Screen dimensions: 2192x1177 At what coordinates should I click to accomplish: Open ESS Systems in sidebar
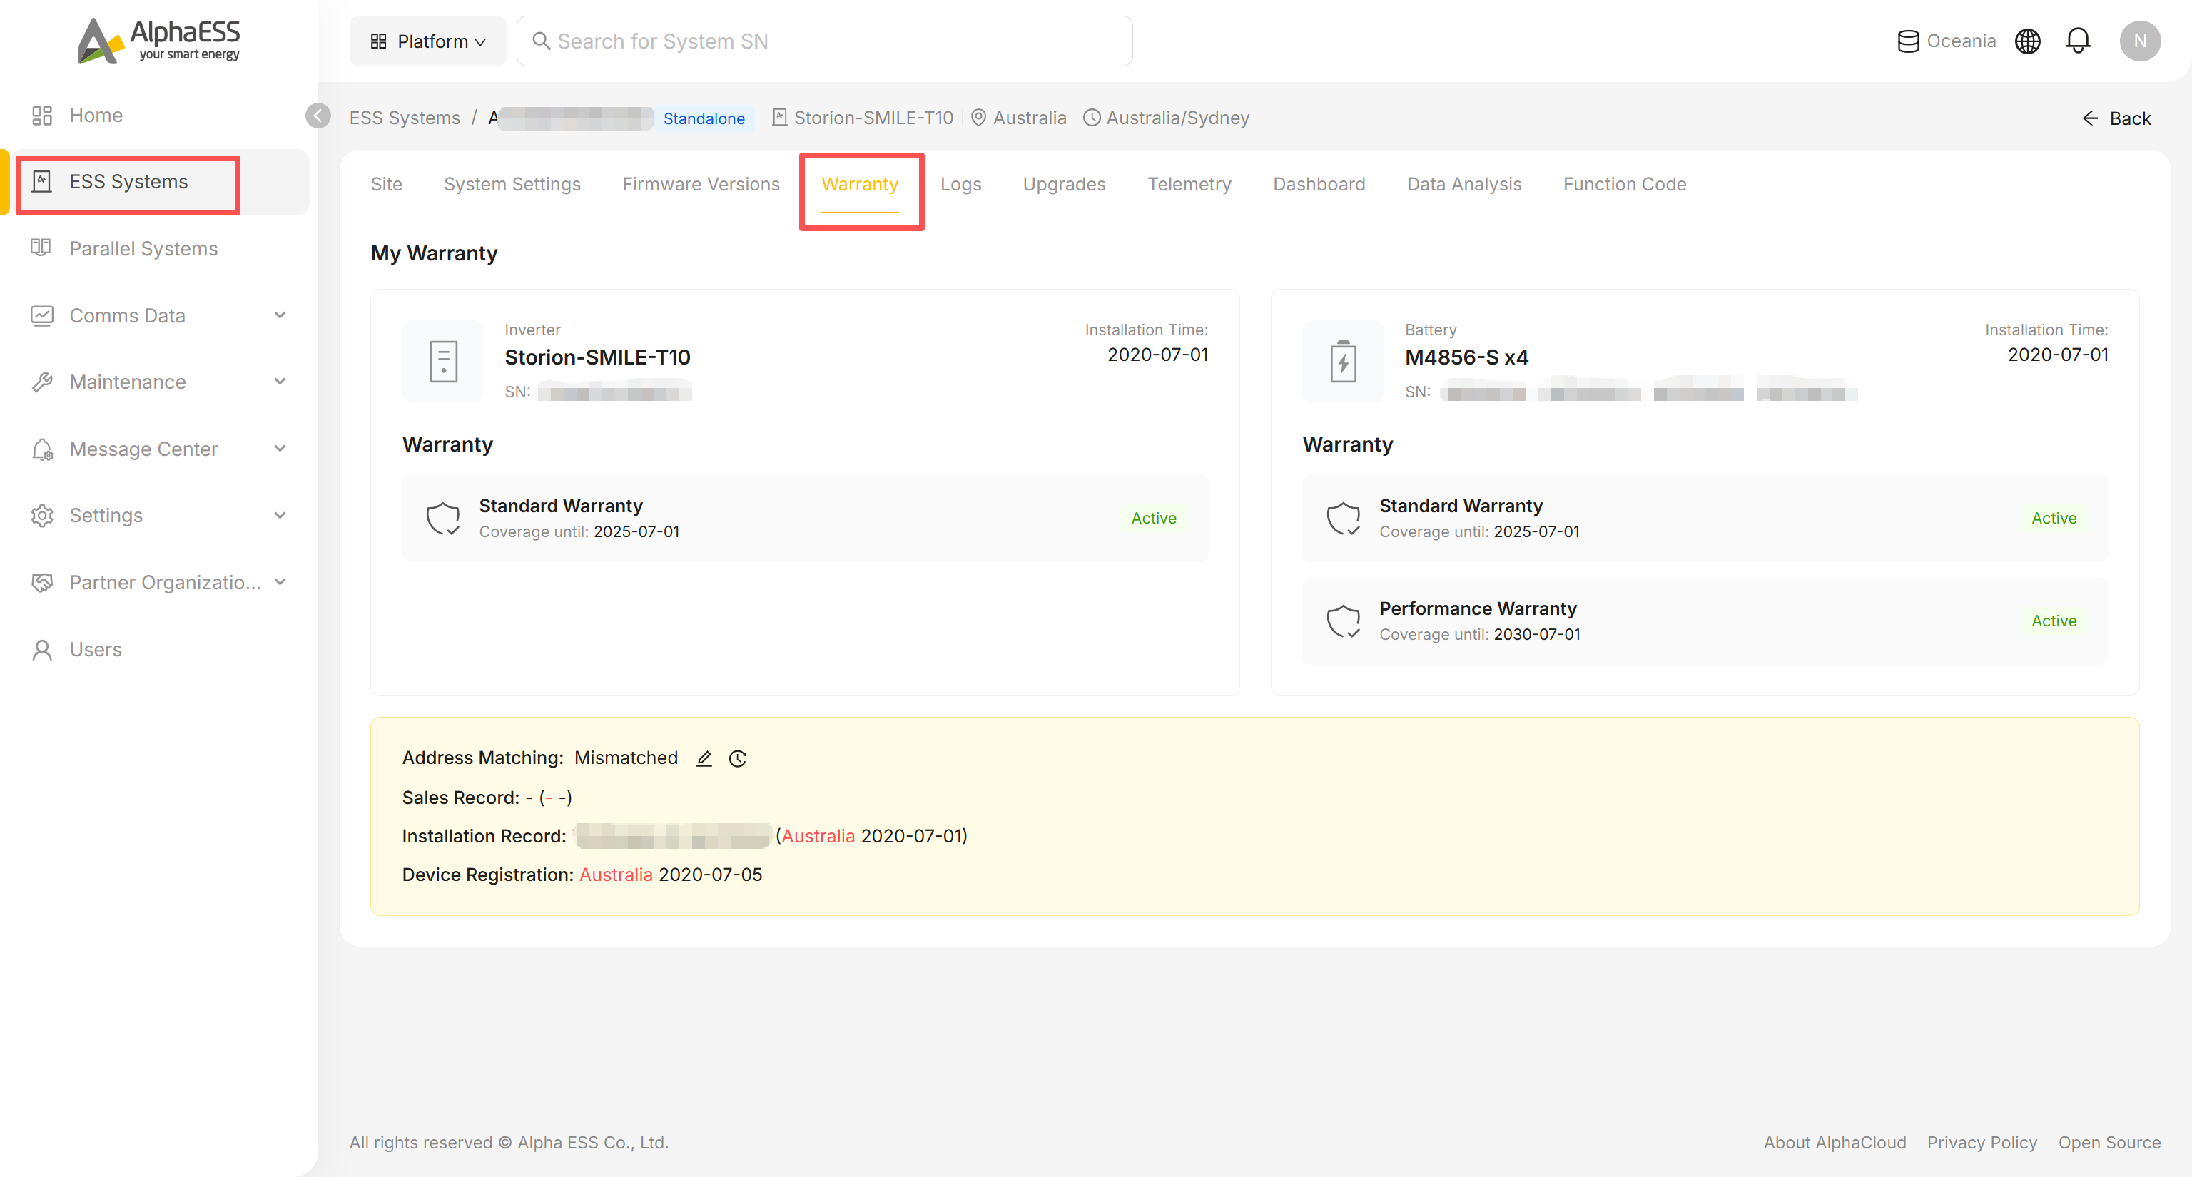(128, 182)
